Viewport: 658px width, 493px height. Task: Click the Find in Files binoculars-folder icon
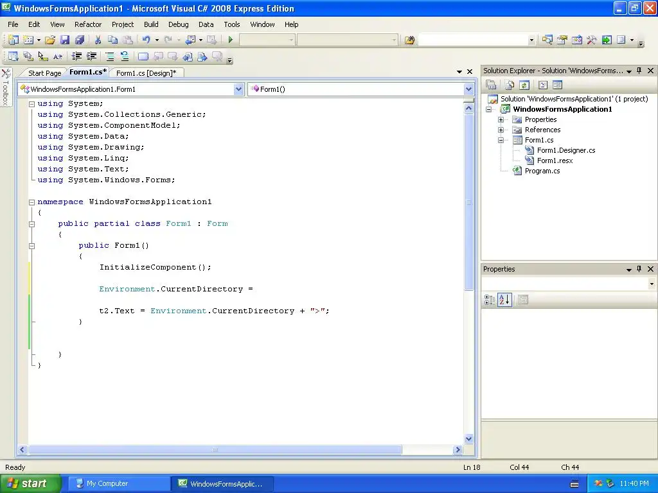point(409,40)
